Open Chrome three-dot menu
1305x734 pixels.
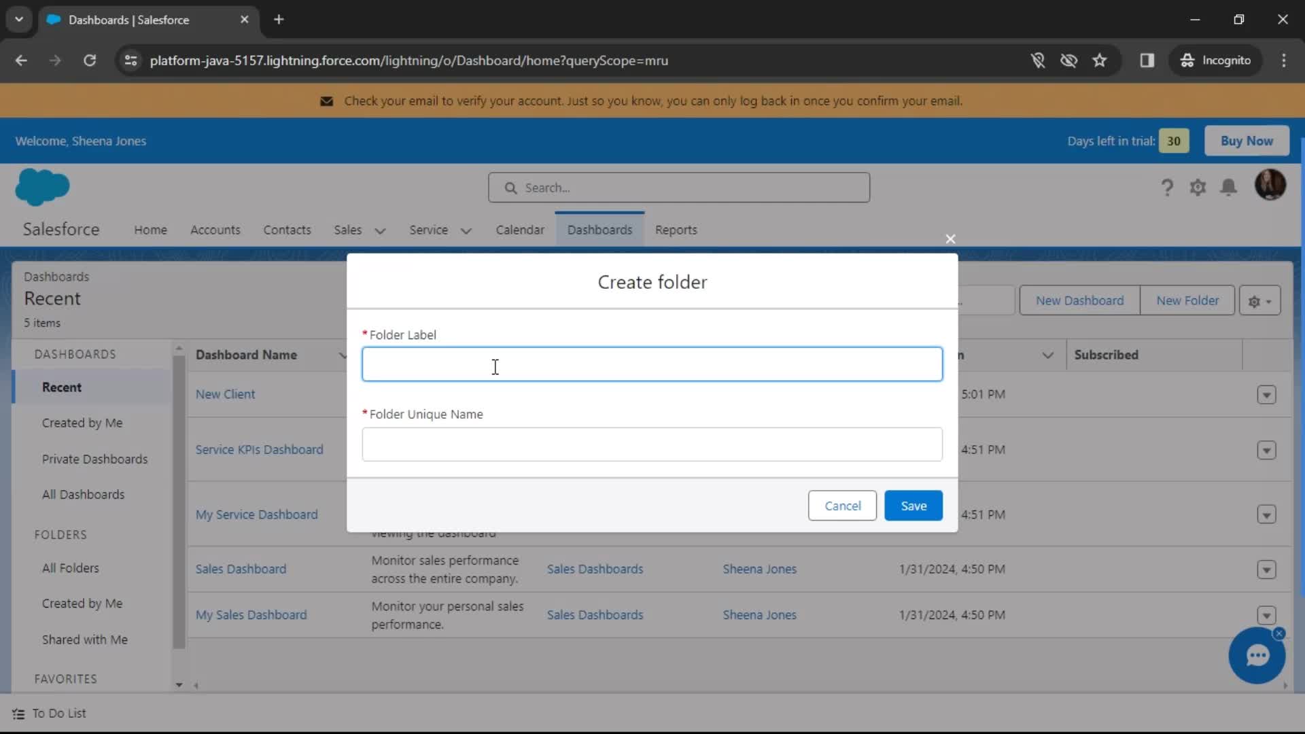pos(1284,60)
